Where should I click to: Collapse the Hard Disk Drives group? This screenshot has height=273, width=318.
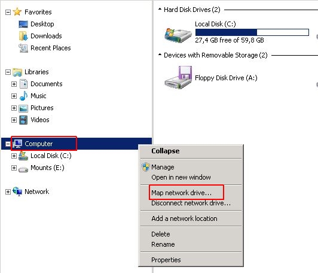pos(160,9)
